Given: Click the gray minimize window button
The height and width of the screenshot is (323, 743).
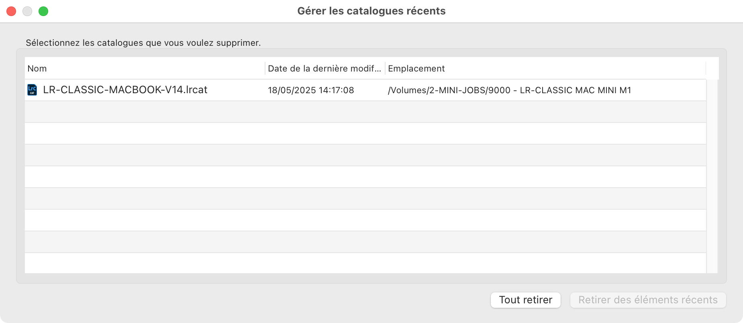Looking at the screenshot, I should point(27,11).
